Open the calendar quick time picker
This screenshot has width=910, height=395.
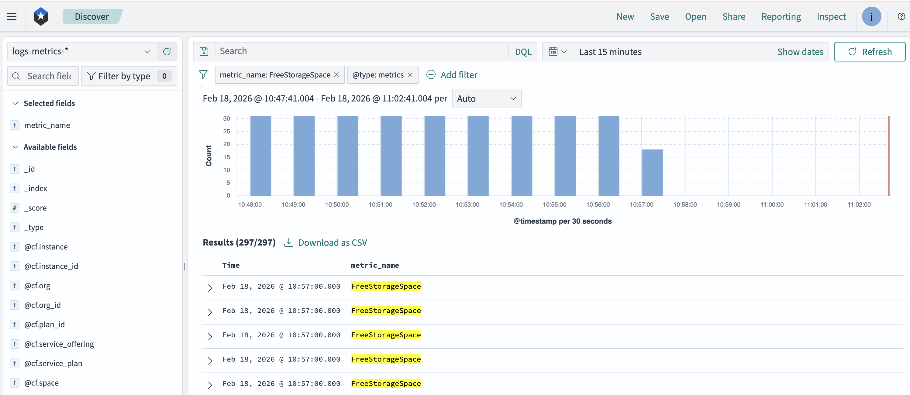(x=557, y=52)
